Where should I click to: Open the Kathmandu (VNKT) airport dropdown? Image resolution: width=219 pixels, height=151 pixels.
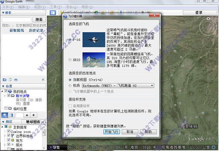coord(118,86)
